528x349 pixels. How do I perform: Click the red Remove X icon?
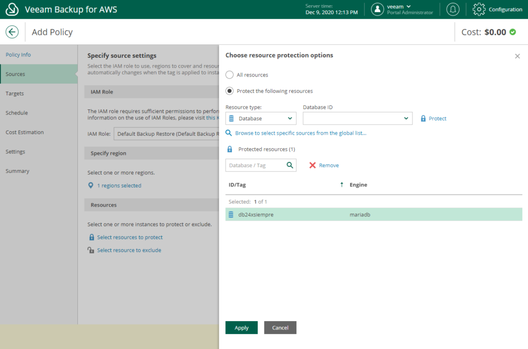[312, 165]
